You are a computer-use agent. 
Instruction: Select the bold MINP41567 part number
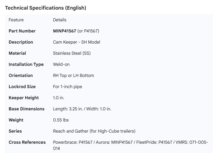point(65,31)
